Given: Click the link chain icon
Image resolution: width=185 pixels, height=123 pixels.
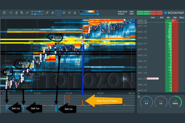Looking at the screenshot, I should point(27,13).
